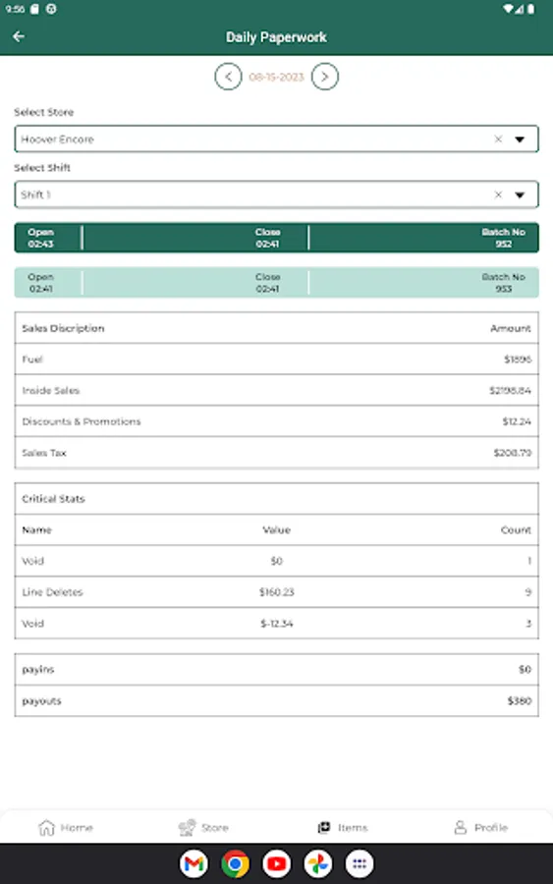Open the Store tab

(x=203, y=828)
